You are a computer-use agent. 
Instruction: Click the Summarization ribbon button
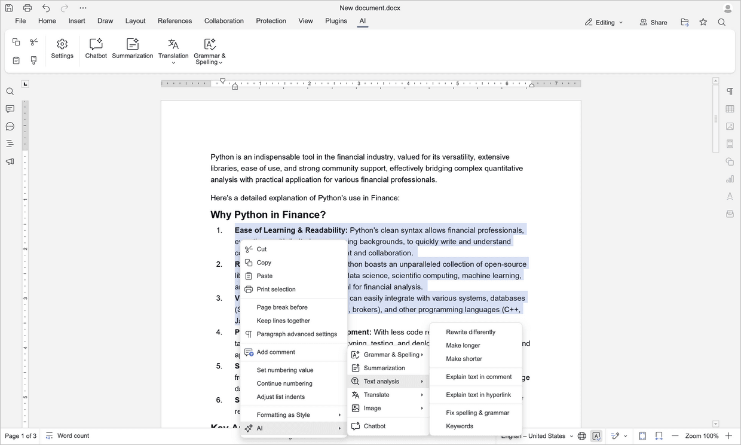pos(133,49)
